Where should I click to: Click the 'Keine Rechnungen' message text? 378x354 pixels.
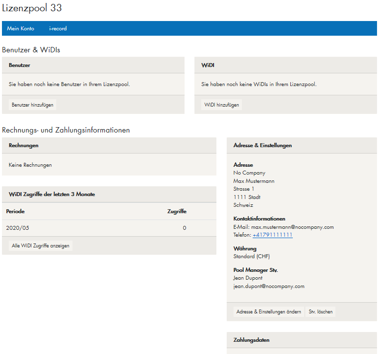point(30,165)
